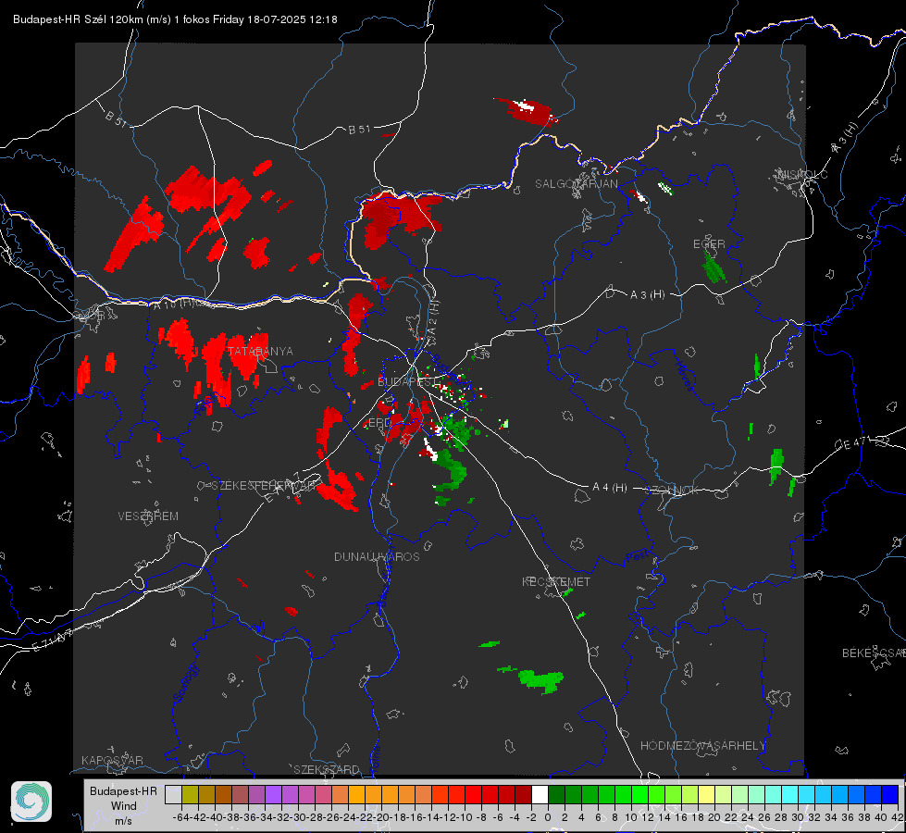Click the BEKESCSABA label at right edge

pyautogui.click(x=874, y=653)
